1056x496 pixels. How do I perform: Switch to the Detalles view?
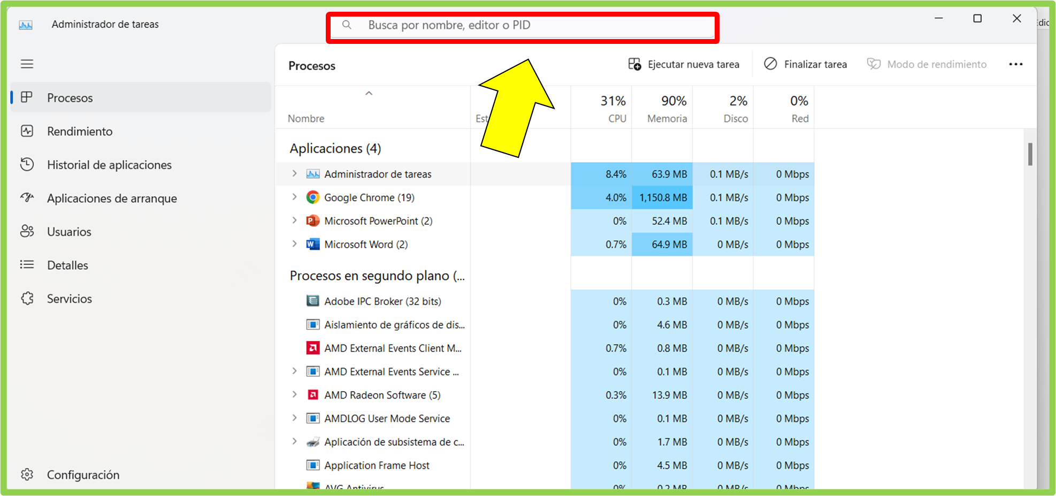tap(27, 264)
